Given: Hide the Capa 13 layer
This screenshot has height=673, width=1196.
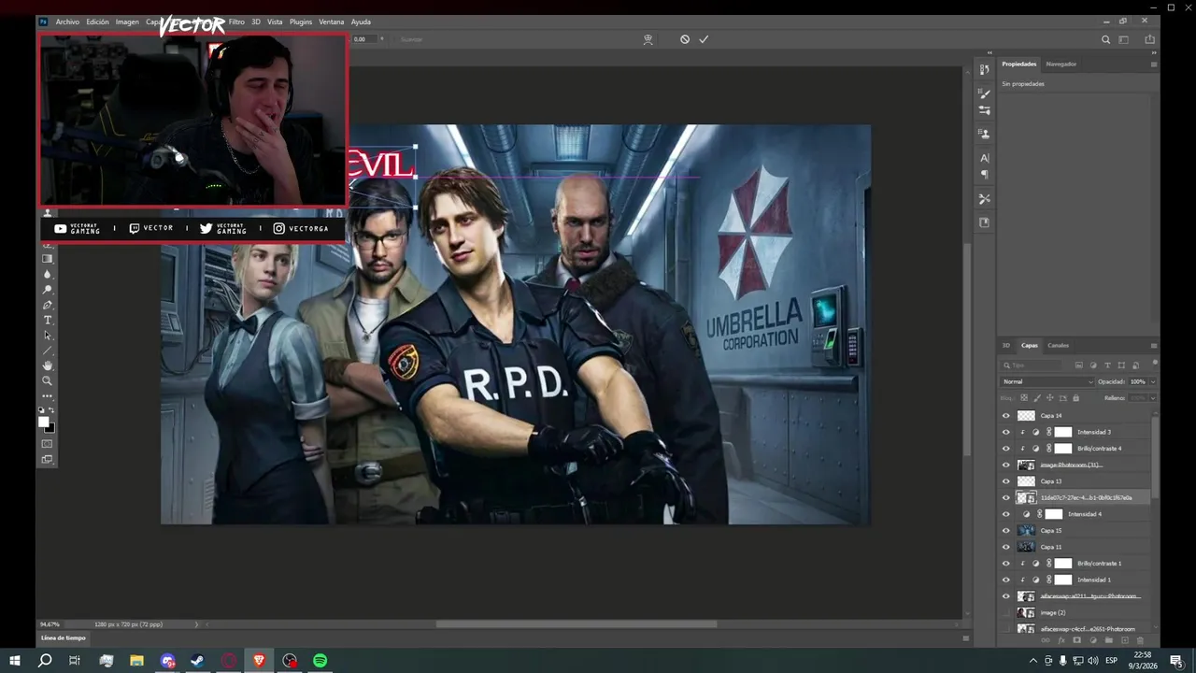Looking at the screenshot, I should (x=1006, y=481).
